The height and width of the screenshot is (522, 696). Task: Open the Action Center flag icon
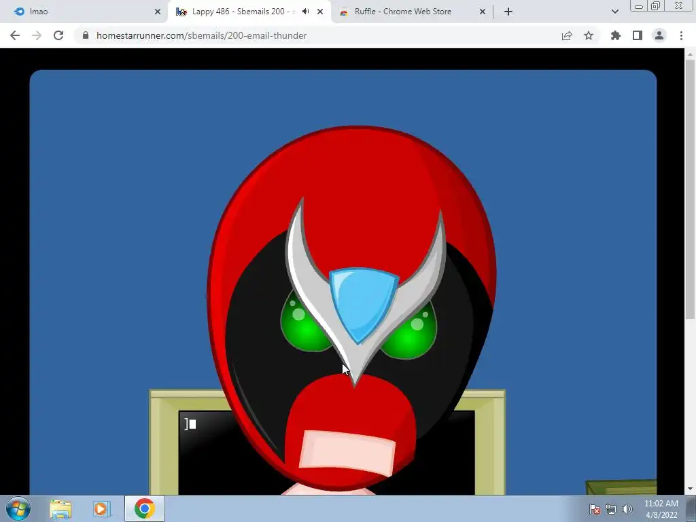point(595,509)
